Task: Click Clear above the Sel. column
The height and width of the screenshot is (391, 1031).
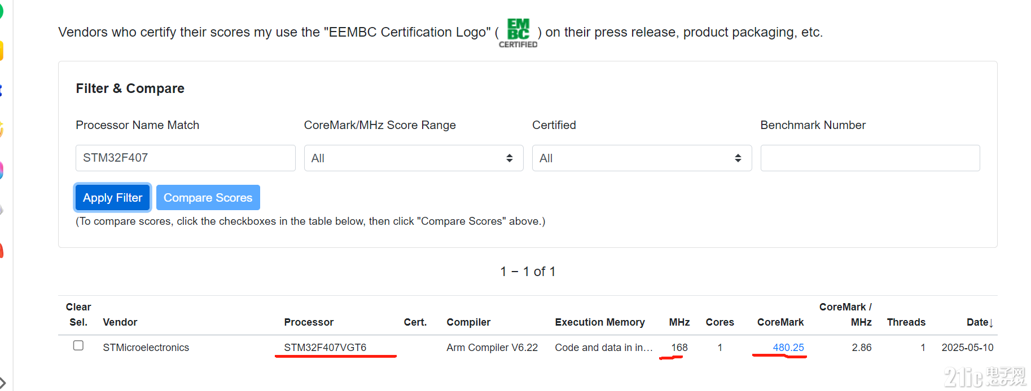Action: pyautogui.click(x=78, y=307)
